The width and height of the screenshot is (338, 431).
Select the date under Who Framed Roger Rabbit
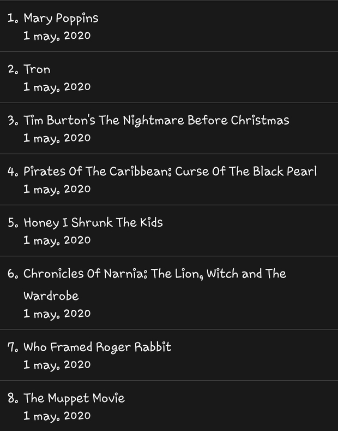(x=57, y=365)
